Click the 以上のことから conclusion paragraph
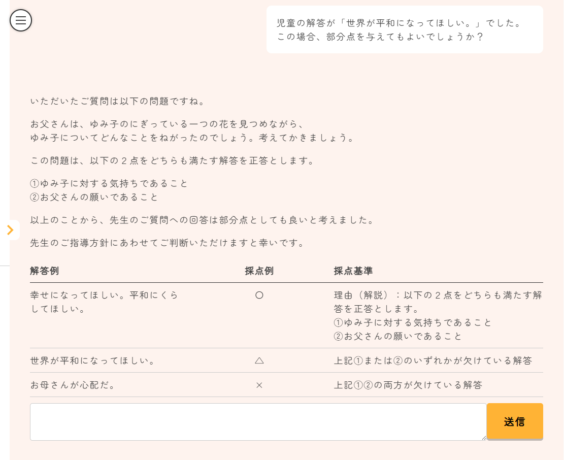 [203, 220]
